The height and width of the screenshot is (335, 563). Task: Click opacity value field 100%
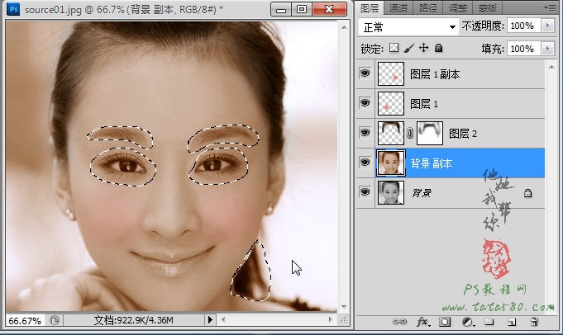(523, 26)
